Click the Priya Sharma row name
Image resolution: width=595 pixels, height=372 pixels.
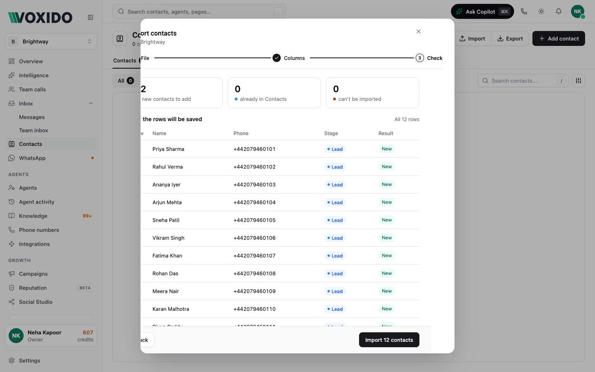click(x=168, y=149)
